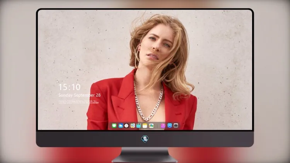Screen dimensions: 290x163
Task: Open the clapperboard Videos app in the dock
Action: click(138, 126)
